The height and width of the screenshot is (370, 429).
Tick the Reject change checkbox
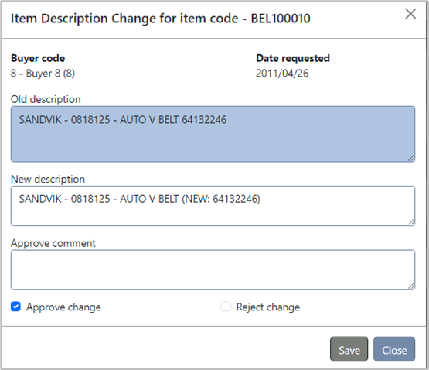(x=226, y=307)
